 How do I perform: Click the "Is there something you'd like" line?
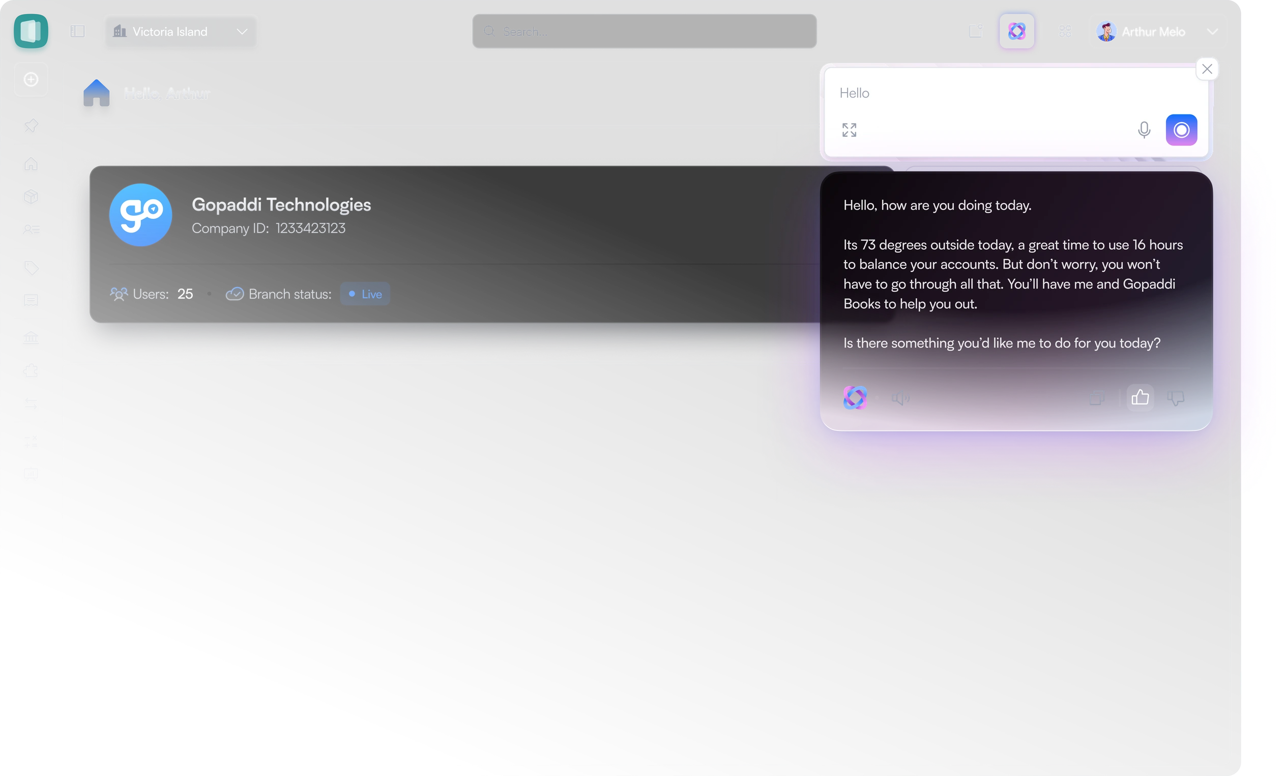coord(1002,343)
